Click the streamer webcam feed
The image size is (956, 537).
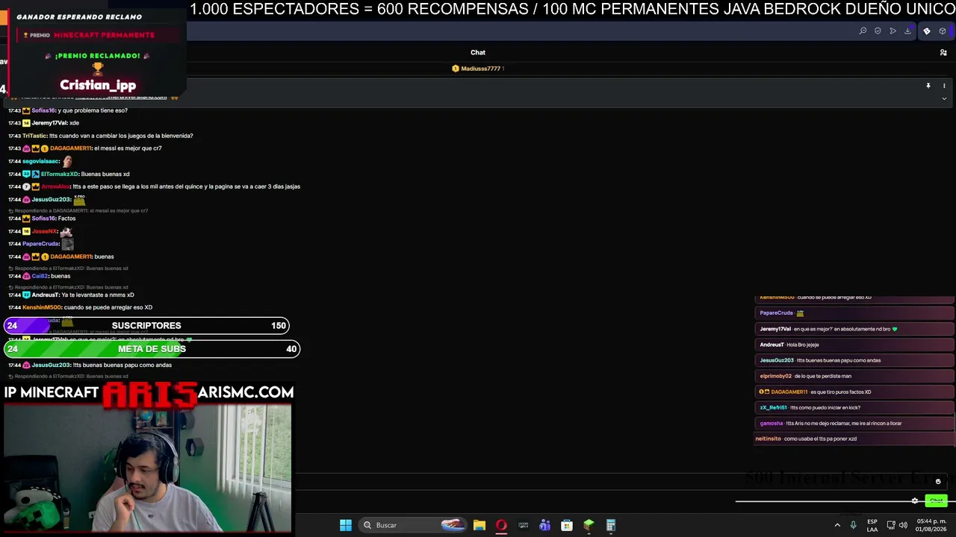click(x=147, y=468)
